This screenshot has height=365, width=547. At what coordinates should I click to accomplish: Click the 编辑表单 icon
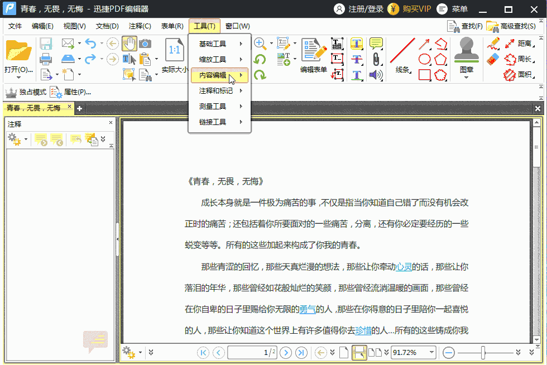(x=314, y=51)
